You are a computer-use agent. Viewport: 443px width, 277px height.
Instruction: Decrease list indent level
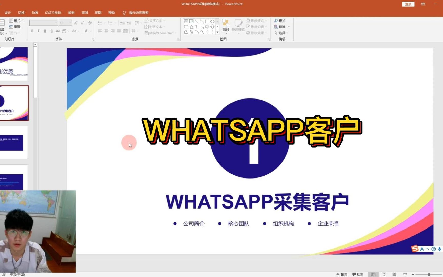click(x=123, y=23)
